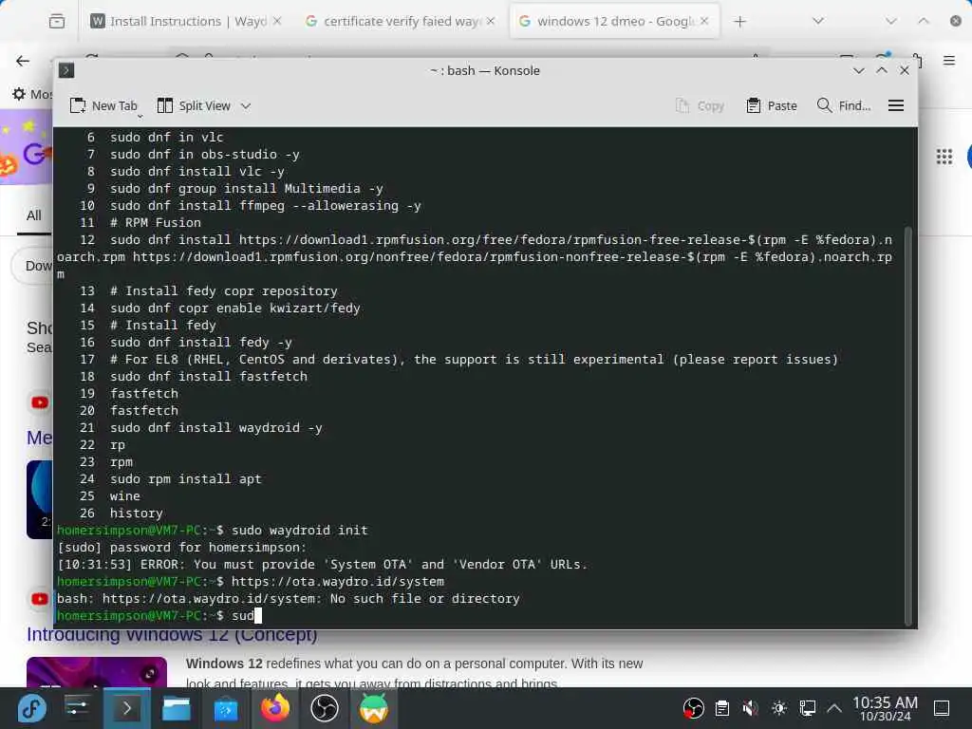This screenshot has width=972, height=729.
Task: Open Find in Konsole toolbar
Action: pos(844,106)
